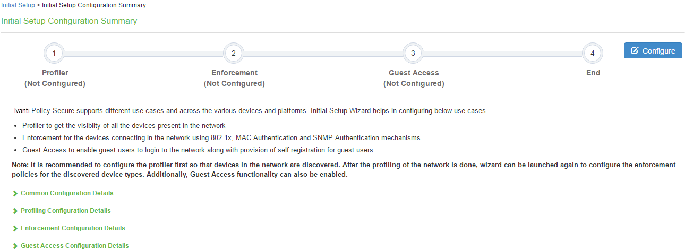This screenshot has height=250, width=685.
Task: Expand the Profiling Configuration Details section
Action: (66, 211)
